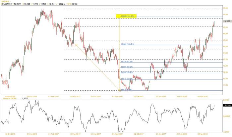Click the 17,00 price axis label

point(226,15)
